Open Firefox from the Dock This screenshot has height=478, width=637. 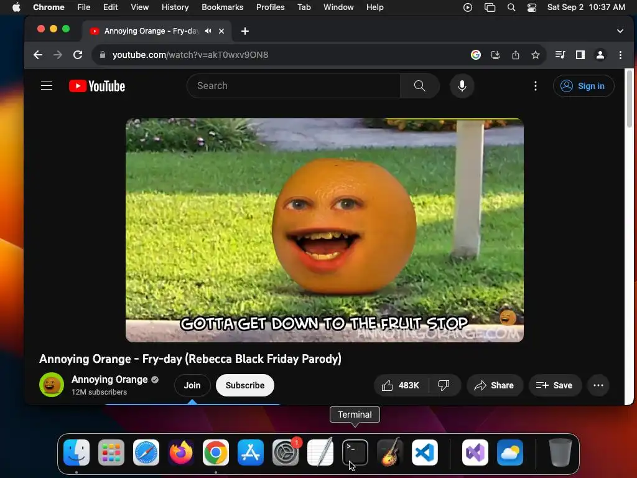pyautogui.click(x=181, y=452)
